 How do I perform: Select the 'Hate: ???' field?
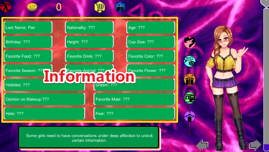click(44, 114)
